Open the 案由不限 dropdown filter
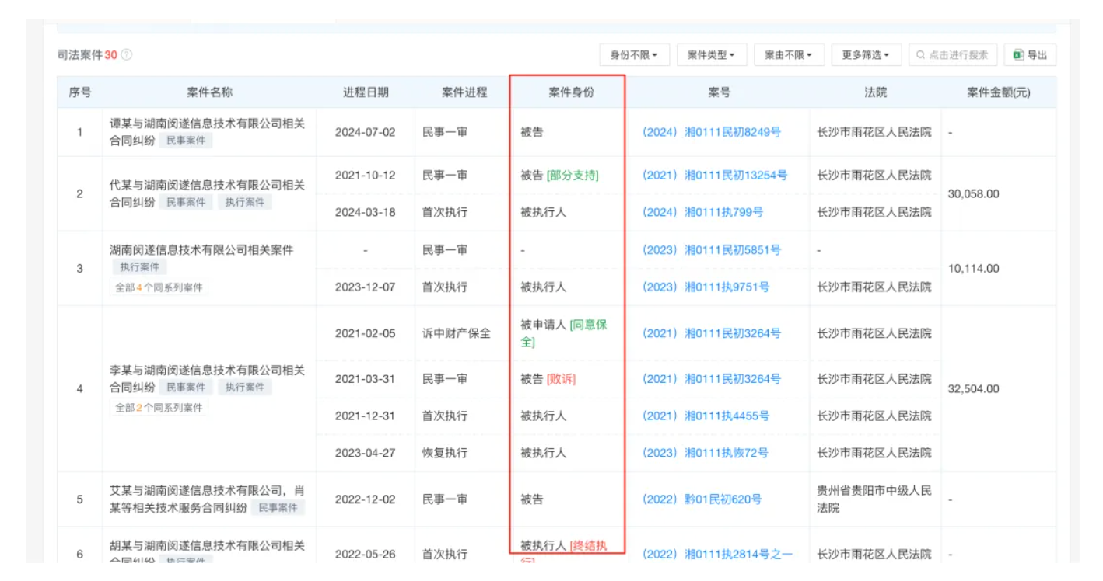 (788, 55)
